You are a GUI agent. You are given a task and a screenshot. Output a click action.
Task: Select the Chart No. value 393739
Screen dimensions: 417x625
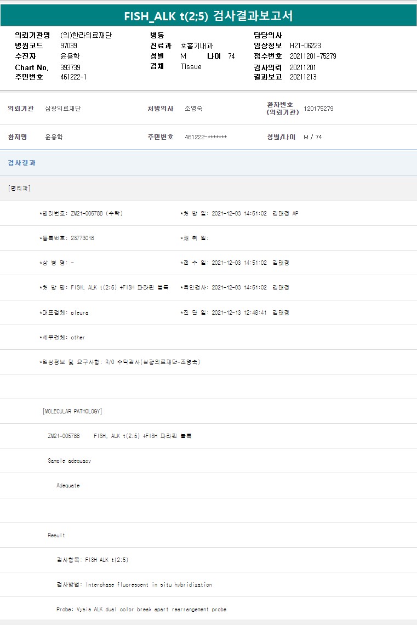[70, 67]
